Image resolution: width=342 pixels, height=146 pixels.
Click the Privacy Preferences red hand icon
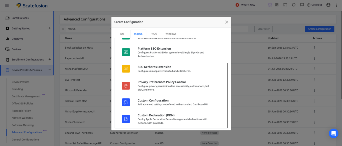(126, 86)
